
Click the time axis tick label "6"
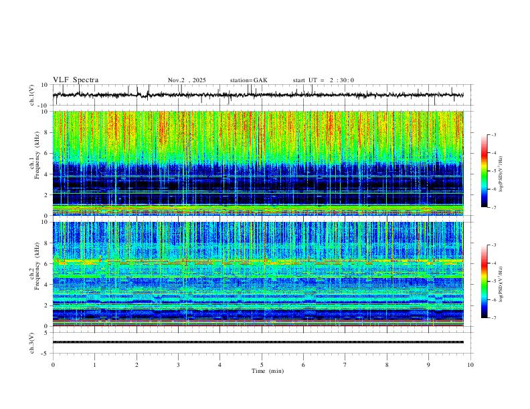(303, 365)
